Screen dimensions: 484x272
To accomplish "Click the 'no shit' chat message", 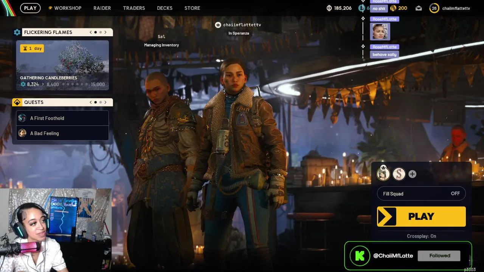I will (x=379, y=8).
